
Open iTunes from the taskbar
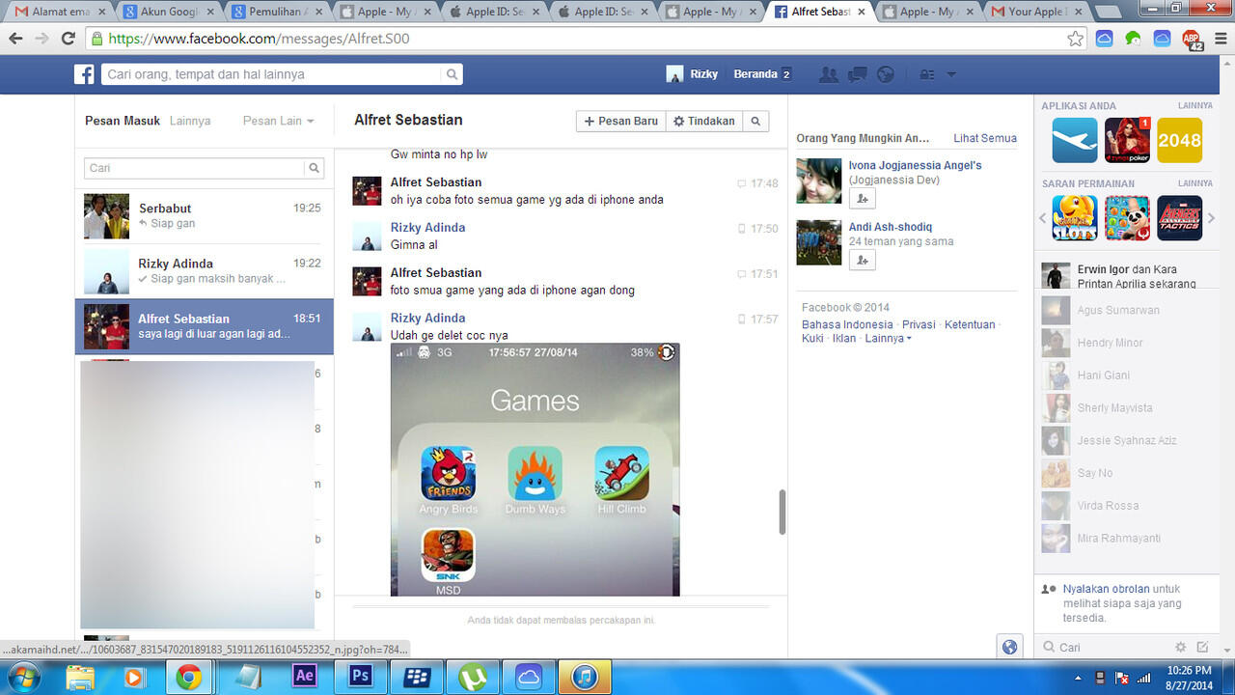coord(585,676)
